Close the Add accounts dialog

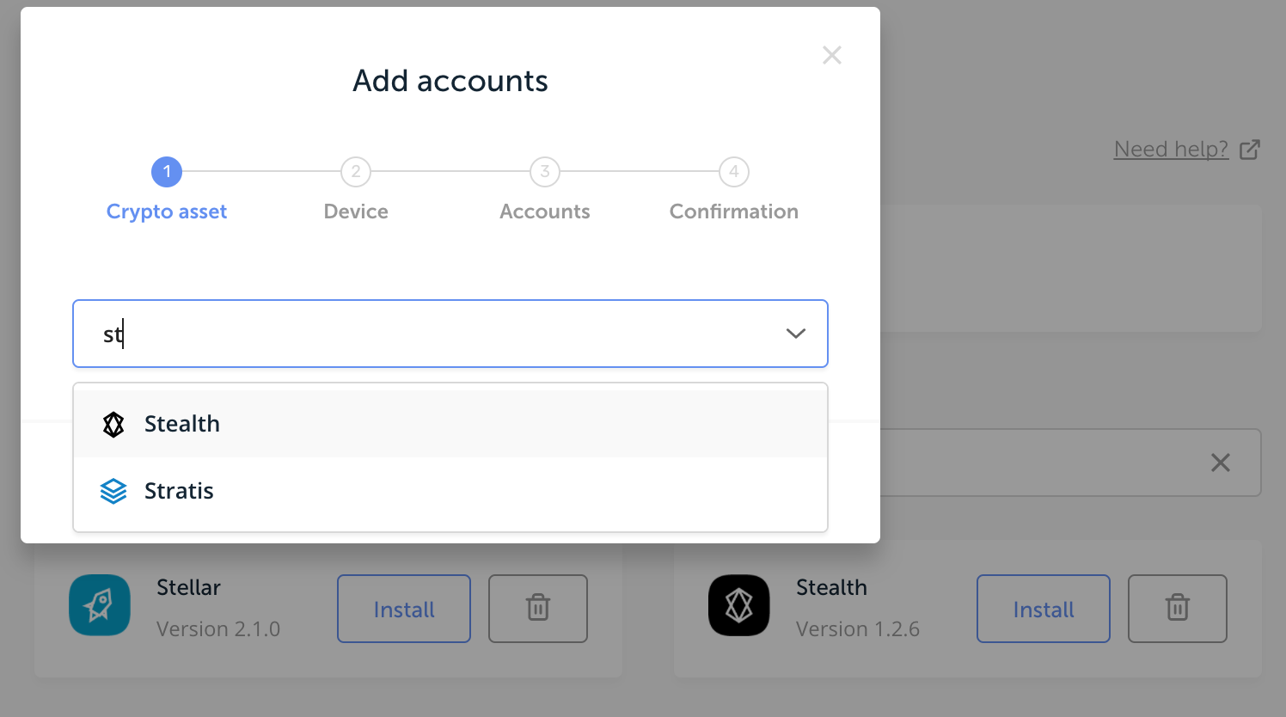click(x=832, y=55)
